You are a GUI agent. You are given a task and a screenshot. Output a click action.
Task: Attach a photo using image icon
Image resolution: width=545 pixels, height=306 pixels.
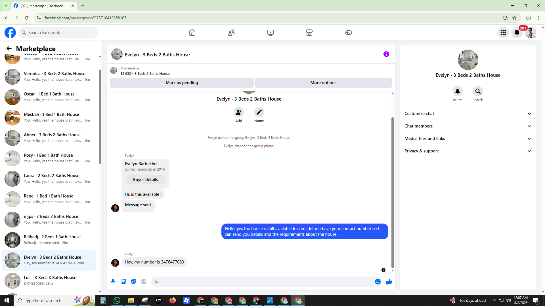[x=123, y=282]
